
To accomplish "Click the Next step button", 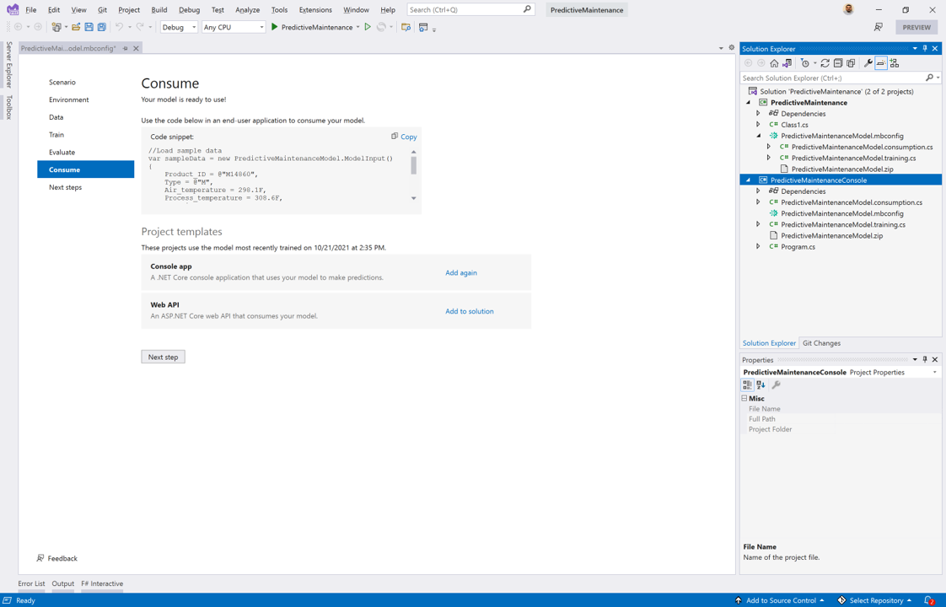I will tap(163, 357).
